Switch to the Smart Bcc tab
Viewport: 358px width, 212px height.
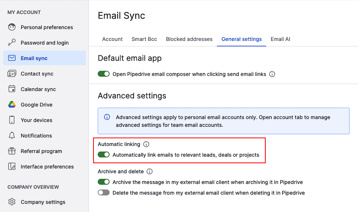click(144, 39)
